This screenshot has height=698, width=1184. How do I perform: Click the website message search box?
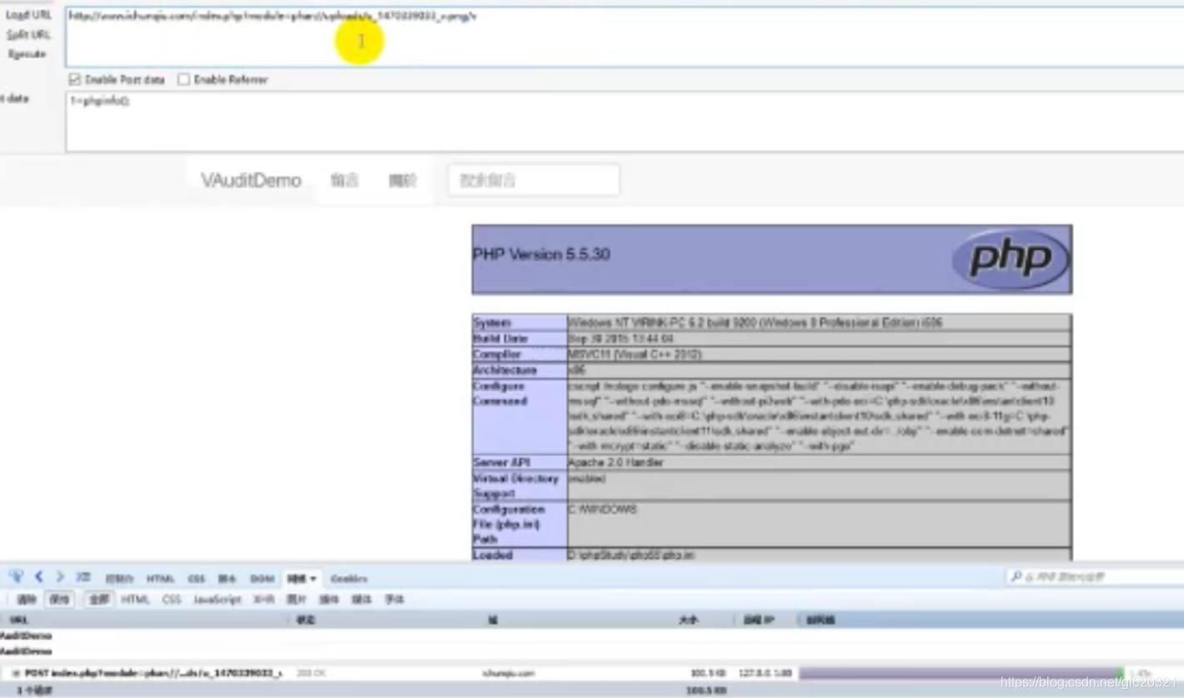tap(534, 180)
